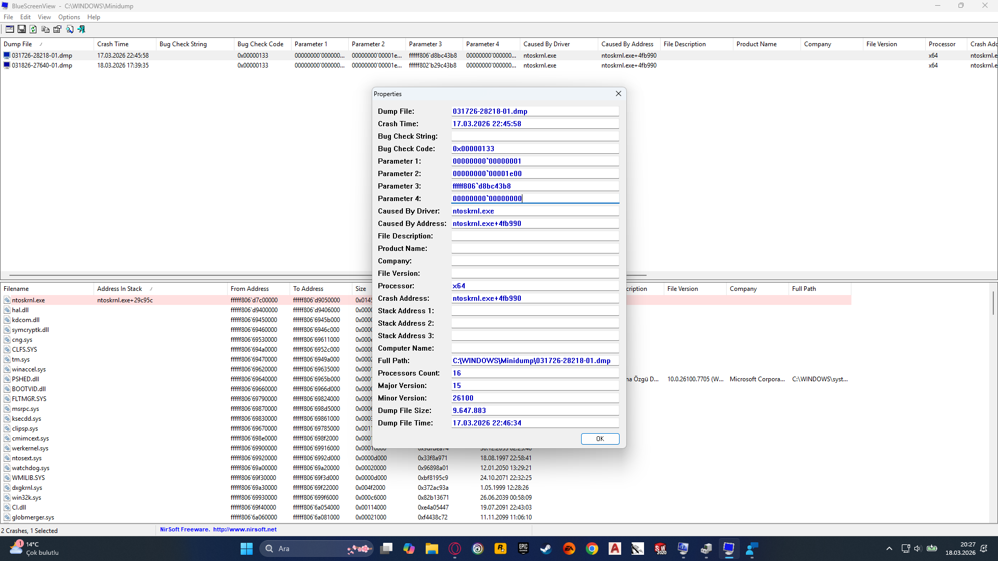Image resolution: width=998 pixels, height=561 pixels.
Task: Open Rockstar Games Launcher from the taskbar
Action: click(x=501, y=549)
